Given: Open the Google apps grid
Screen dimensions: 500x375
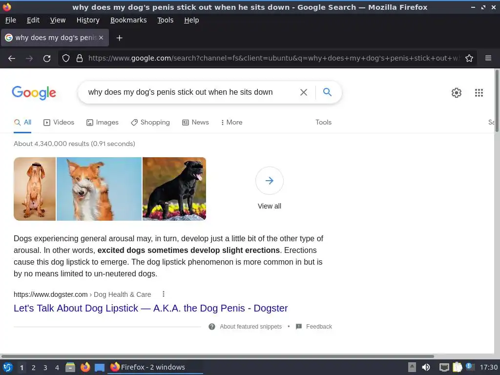Looking at the screenshot, I should click(x=479, y=92).
